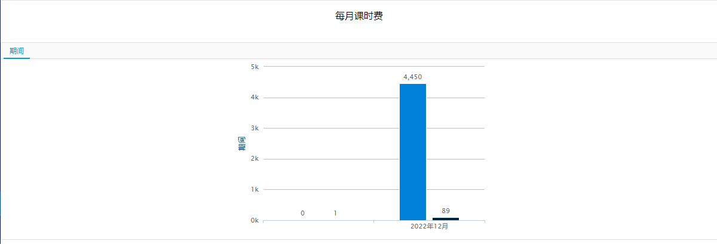Click the x-axis tick mark left of 2022年12月

[373, 222]
